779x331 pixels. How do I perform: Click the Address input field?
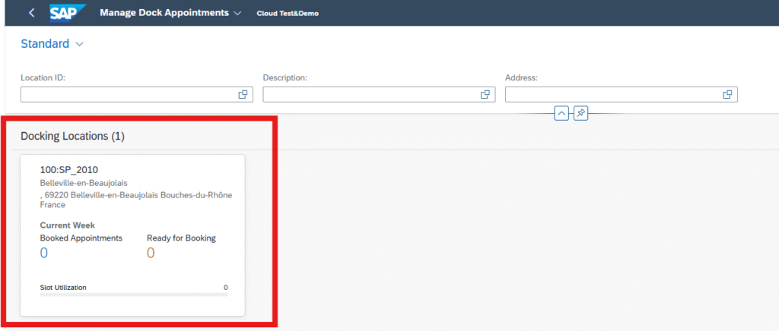point(621,95)
